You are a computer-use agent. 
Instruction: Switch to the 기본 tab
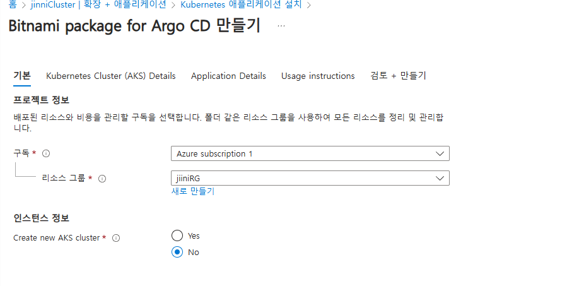22,76
